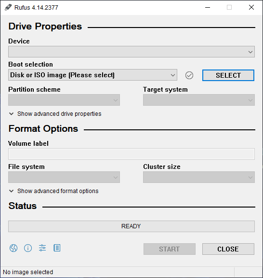Click the CLOSE button
This screenshot has height=278, width=263.
click(228, 249)
